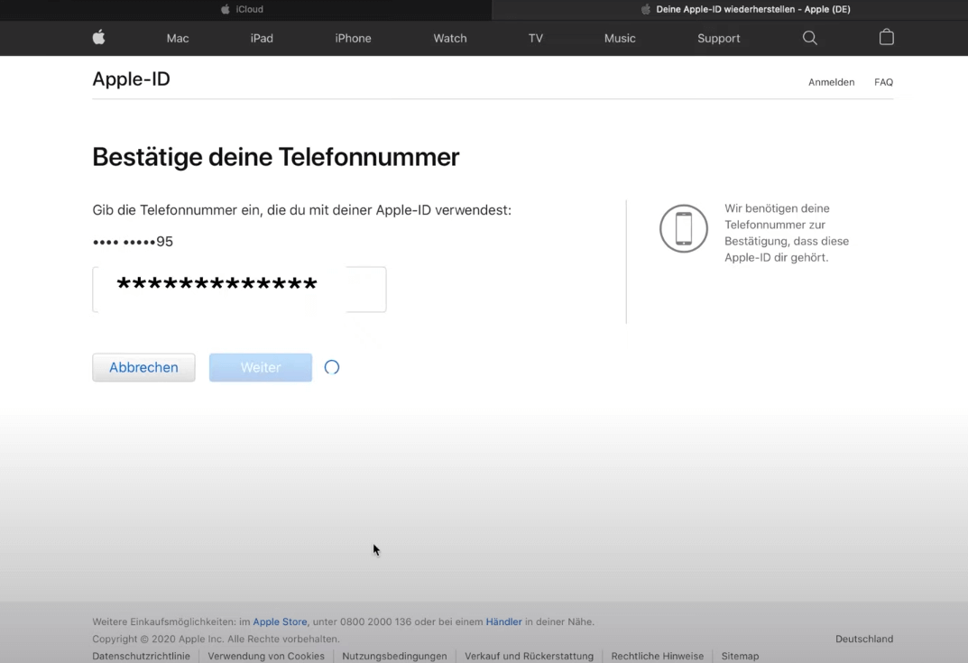
Task: Follow the Apple Store footer link
Action: (280, 622)
